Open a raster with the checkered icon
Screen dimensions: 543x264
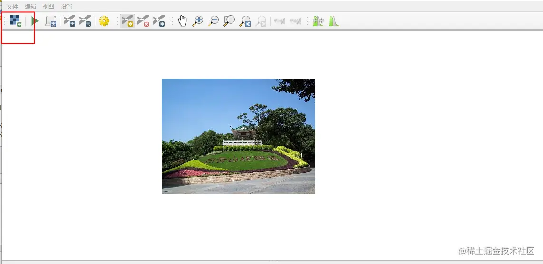coord(16,21)
